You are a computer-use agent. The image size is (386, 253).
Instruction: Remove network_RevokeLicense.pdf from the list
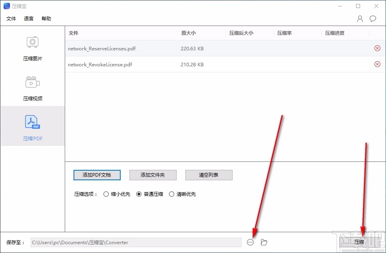pos(377,64)
